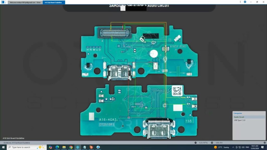Open Google Chrome from the taskbar

70,147
